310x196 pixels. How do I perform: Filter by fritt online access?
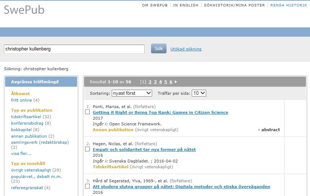tap(21, 100)
